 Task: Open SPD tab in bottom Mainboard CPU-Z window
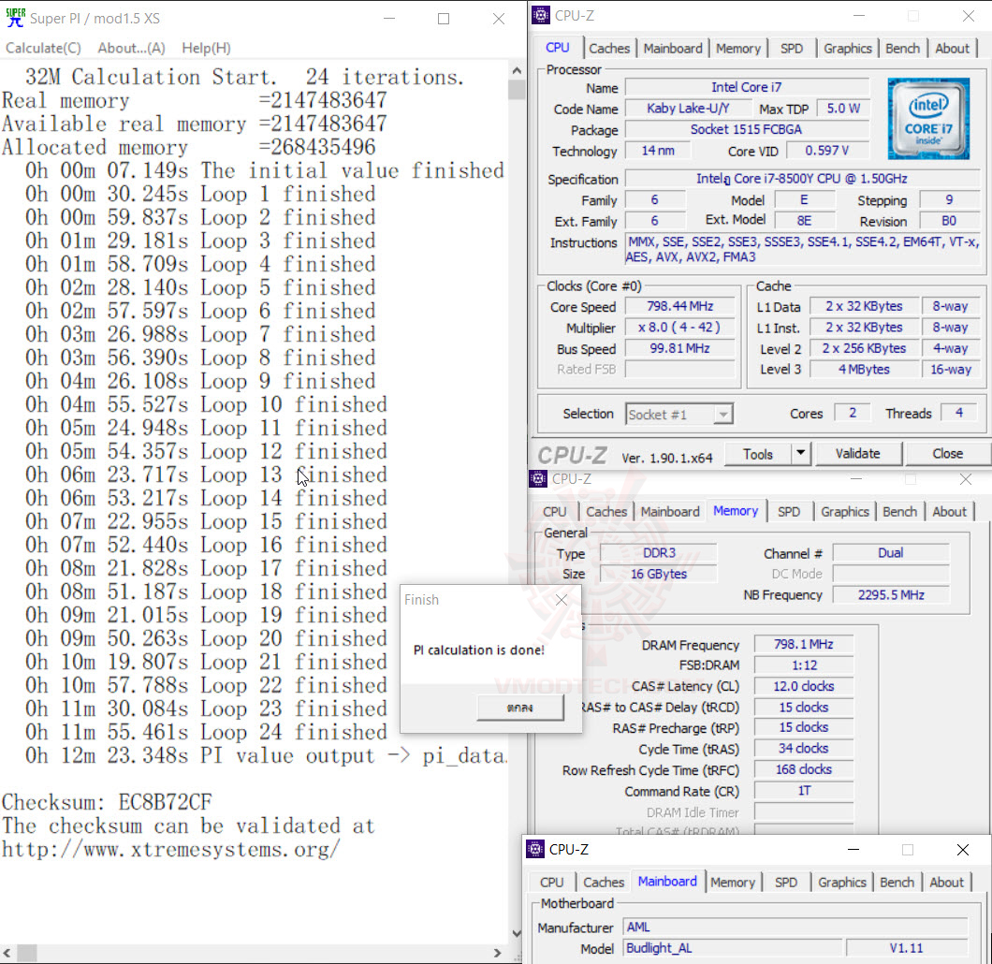[x=786, y=883]
